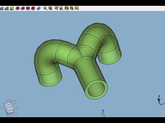Start the Measure Angular tool
Viewport: 165px width, 123px height.
51,8
